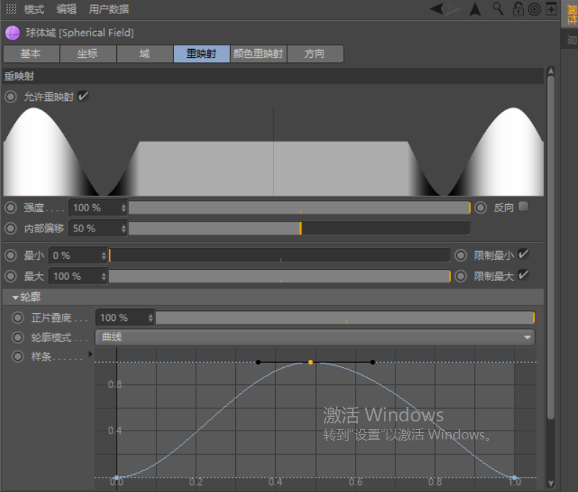
Task: Click the right tangent handle of the peak point
Action: click(x=372, y=362)
